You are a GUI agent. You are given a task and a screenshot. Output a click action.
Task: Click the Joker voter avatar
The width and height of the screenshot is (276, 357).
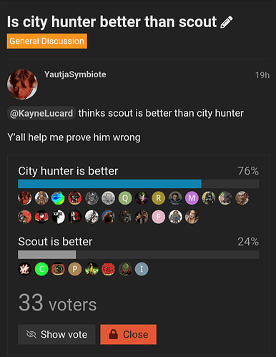tap(142, 198)
